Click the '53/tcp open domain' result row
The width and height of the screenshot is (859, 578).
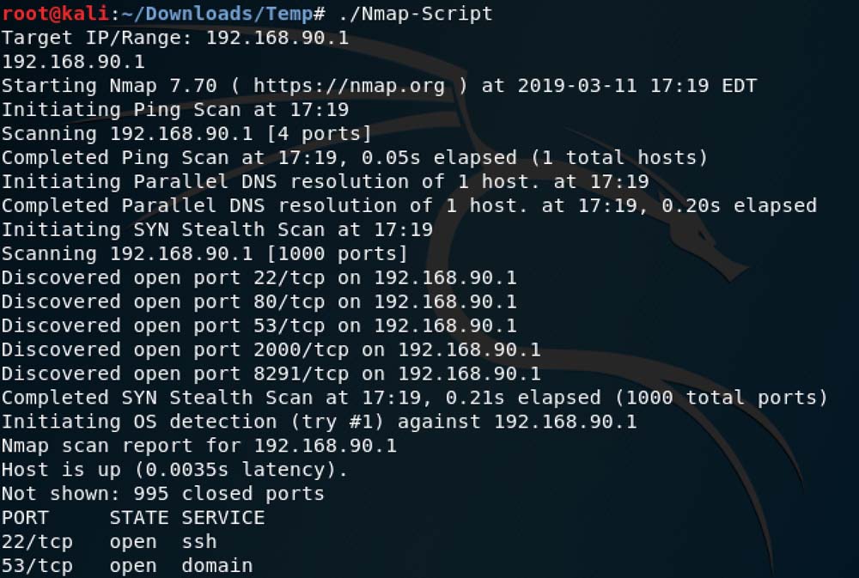127,566
